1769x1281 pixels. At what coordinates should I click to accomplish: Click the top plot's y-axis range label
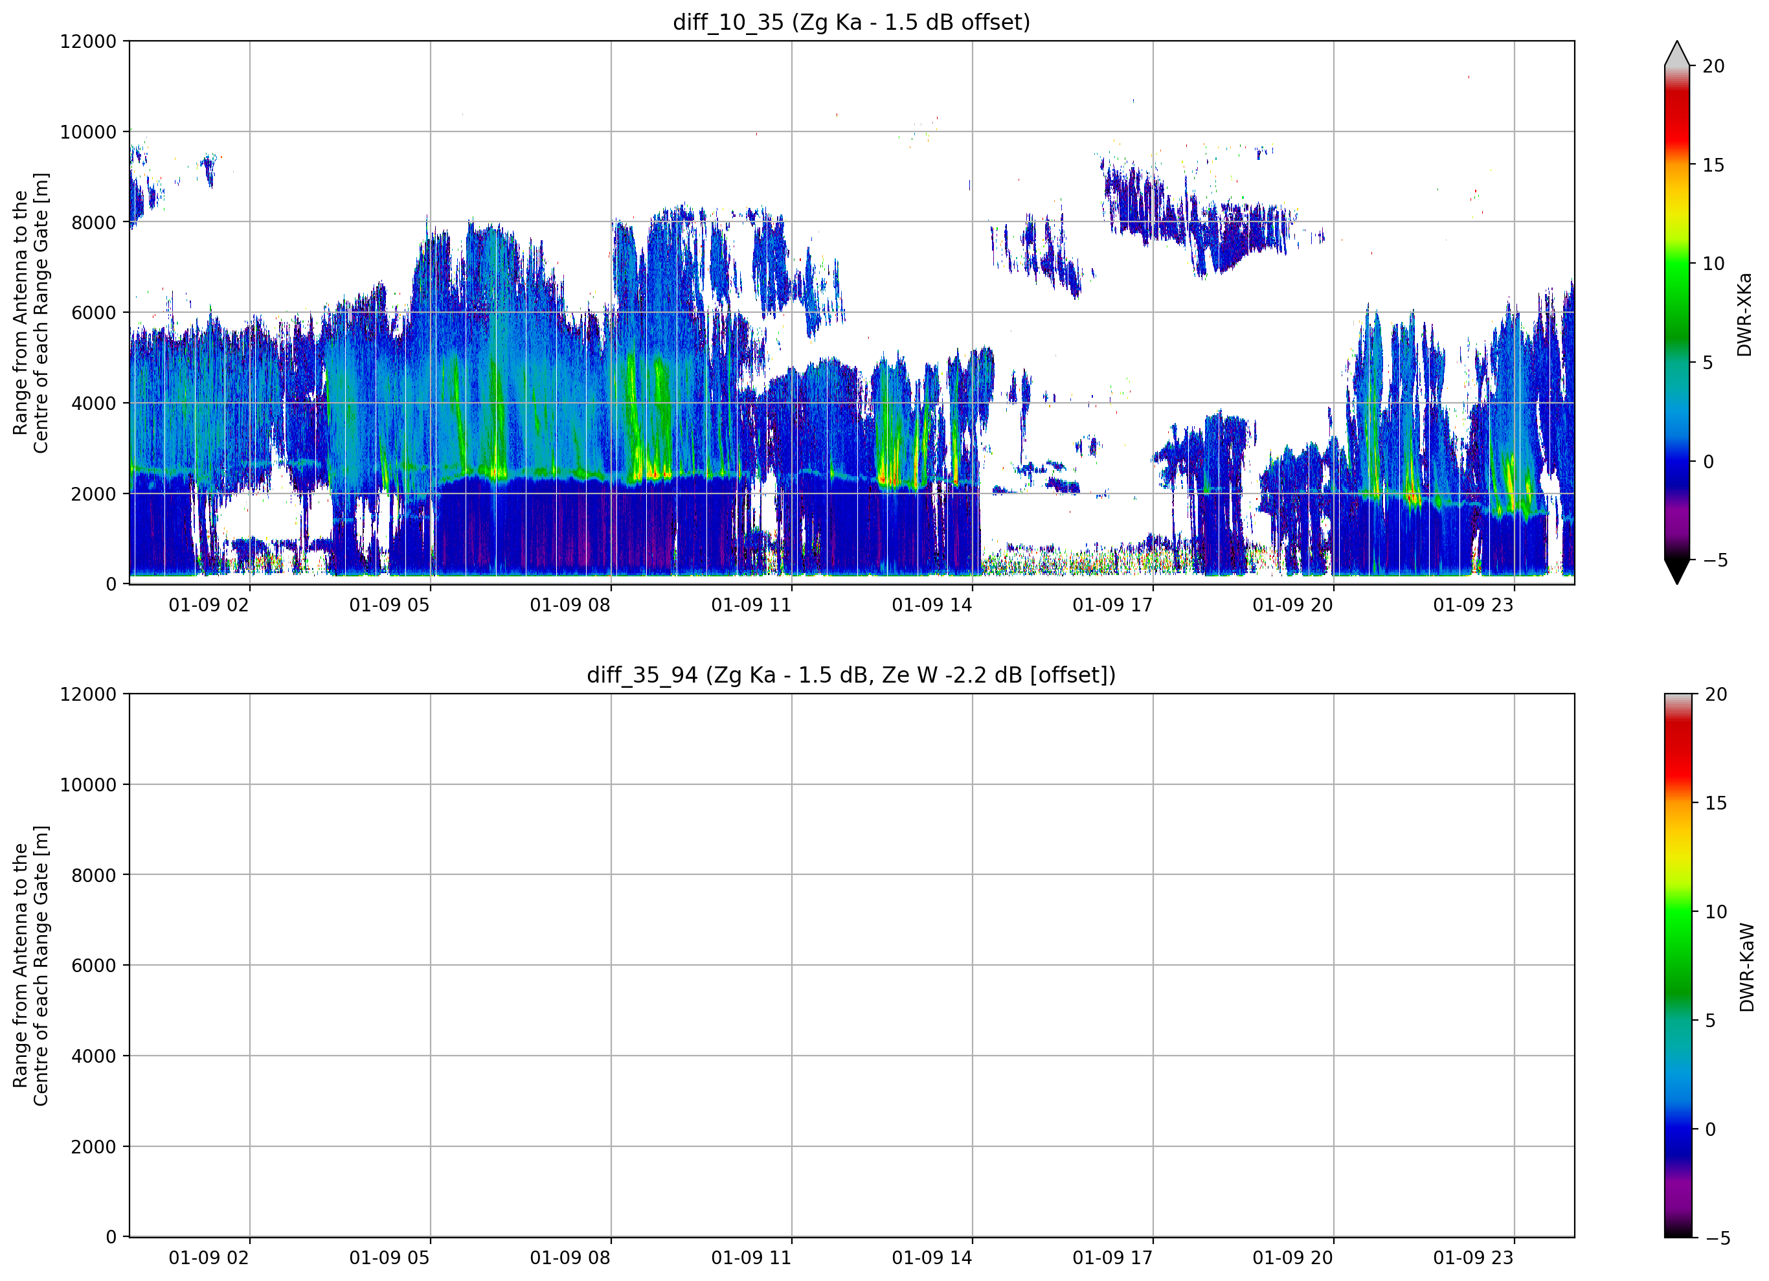click(x=30, y=313)
